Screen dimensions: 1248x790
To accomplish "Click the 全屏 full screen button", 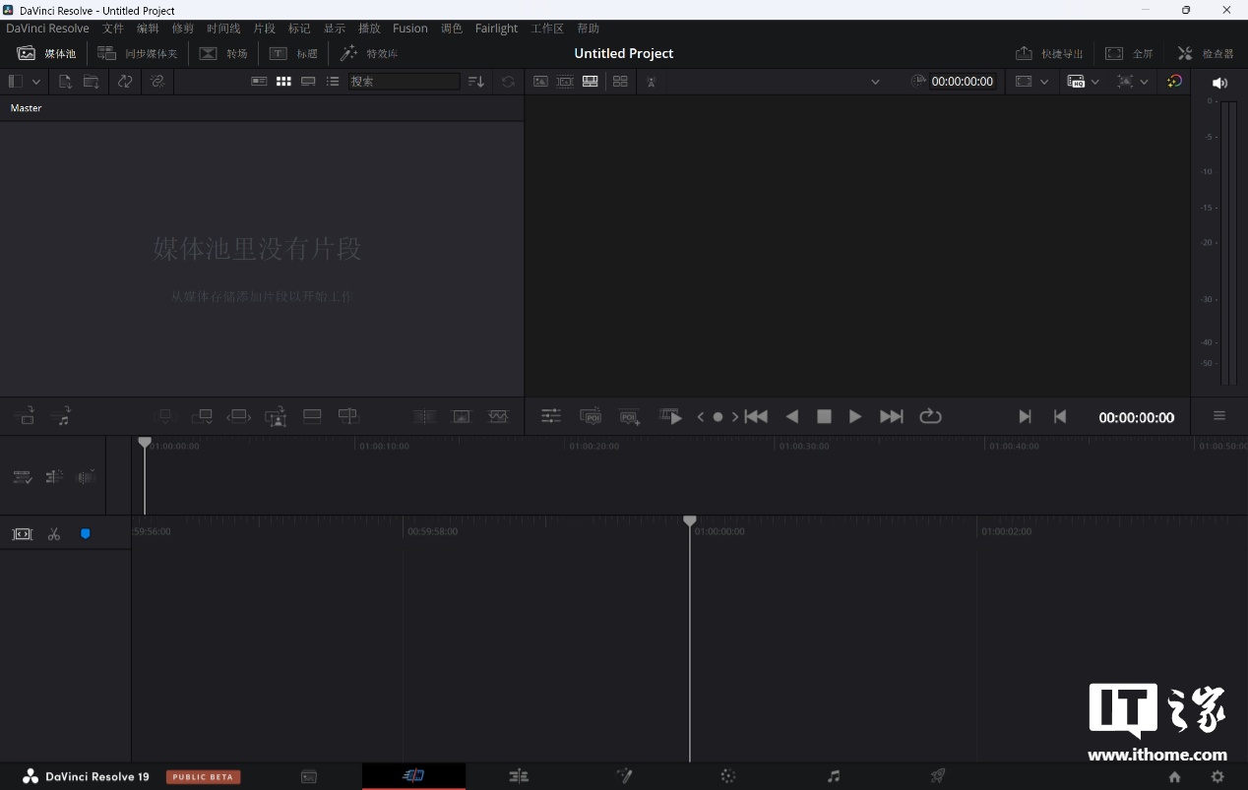I will coord(1129,53).
